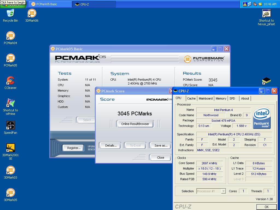This screenshot has width=280, height=210.
Task: Close the PCMark Score dialog via Close button
Action: [160, 157]
